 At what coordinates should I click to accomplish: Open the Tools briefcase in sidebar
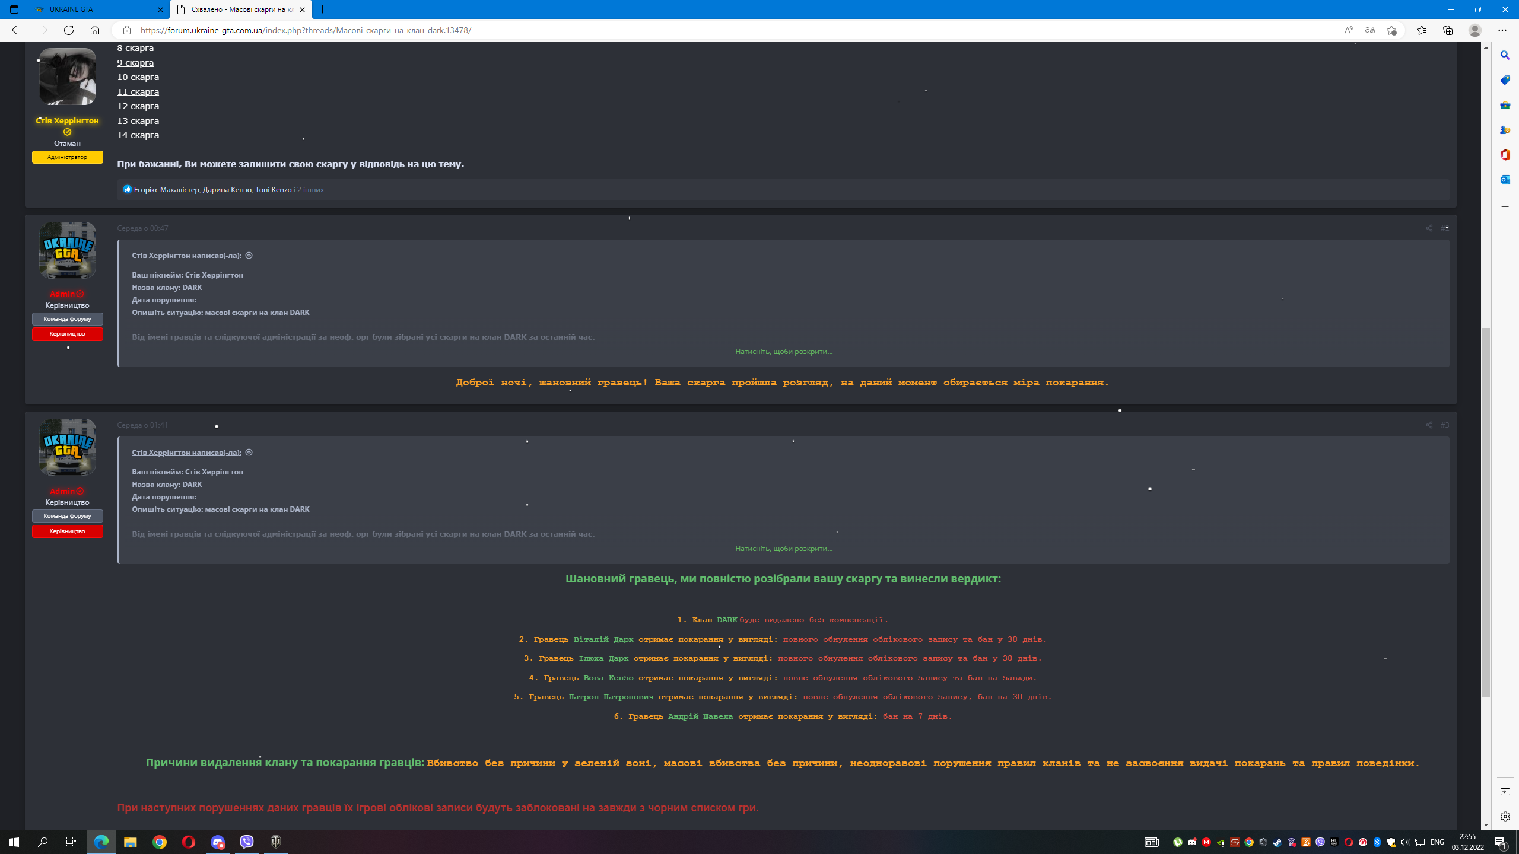point(1505,105)
